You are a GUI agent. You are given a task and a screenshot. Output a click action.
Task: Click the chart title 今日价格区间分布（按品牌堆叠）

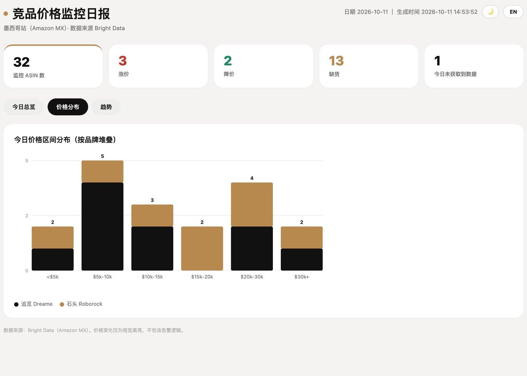pos(65,139)
